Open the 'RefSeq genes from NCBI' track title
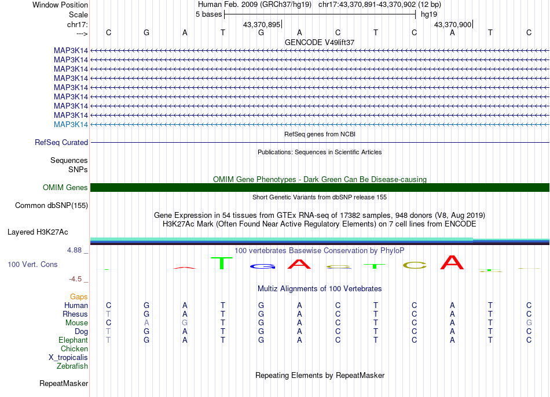Image resolution: width=550 pixels, height=397 pixels. pyautogui.click(x=320, y=134)
